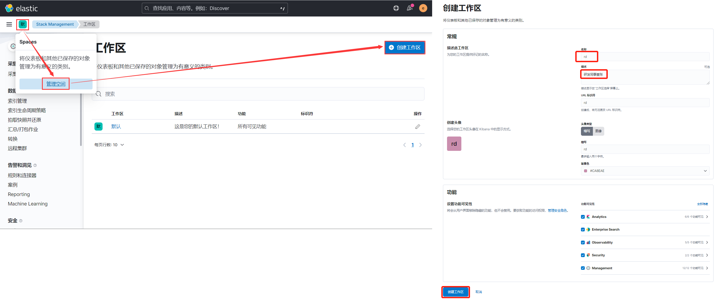Click the Enterprise Search feature icon
726x299 pixels.
pos(588,230)
